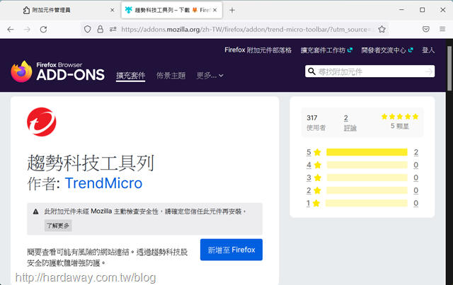Click the 4-star rating bar
The image size is (453, 285).
click(x=367, y=165)
